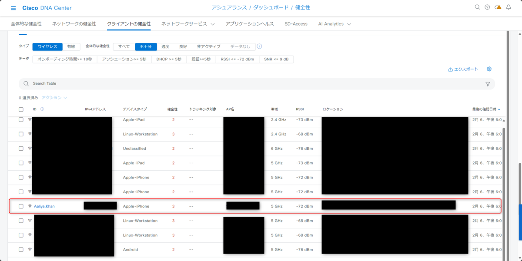The image size is (522, 261).
Task: Select the 有線 type toggle
Action: pyautogui.click(x=71, y=46)
